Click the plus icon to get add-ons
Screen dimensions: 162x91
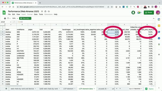(x=159, y=55)
